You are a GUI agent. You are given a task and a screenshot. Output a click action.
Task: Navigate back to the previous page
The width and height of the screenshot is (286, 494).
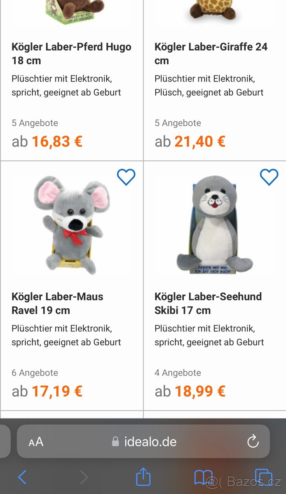click(22, 478)
